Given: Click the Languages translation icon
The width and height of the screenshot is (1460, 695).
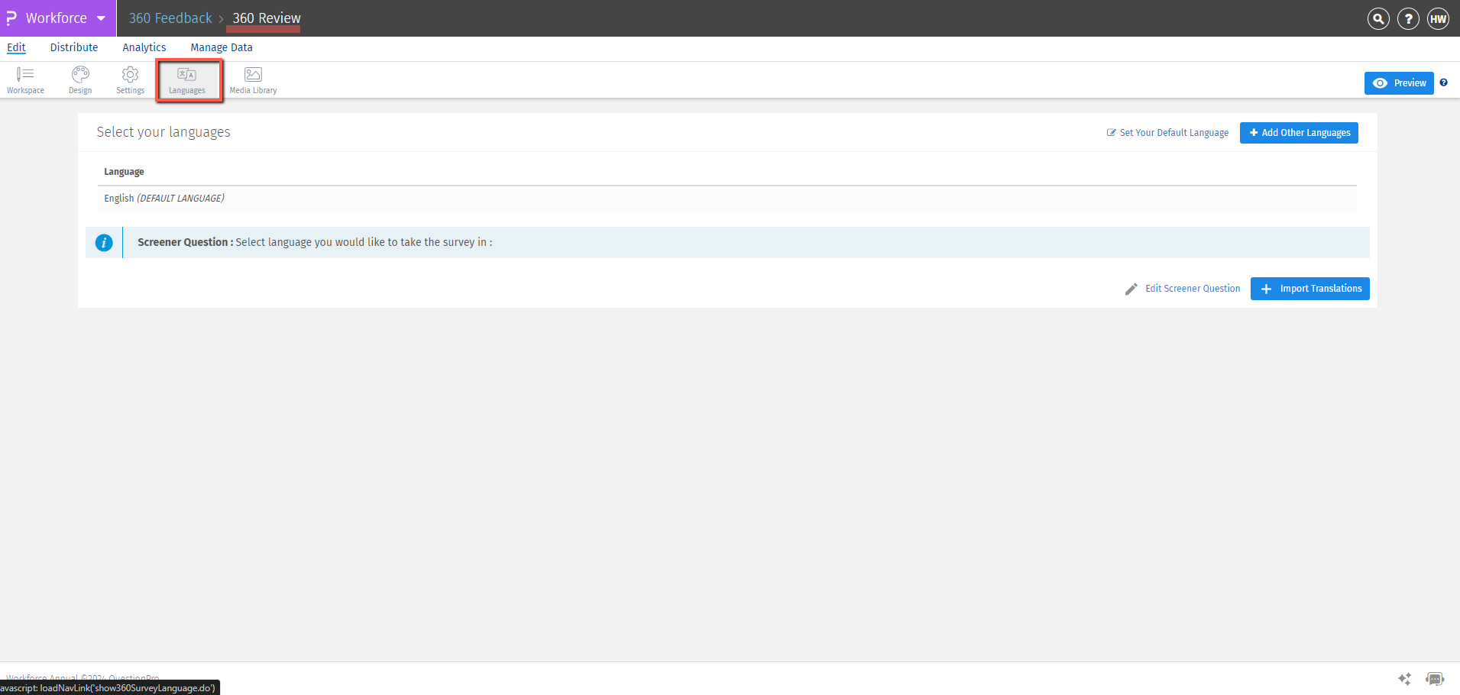Looking at the screenshot, I should pos(187,74).
